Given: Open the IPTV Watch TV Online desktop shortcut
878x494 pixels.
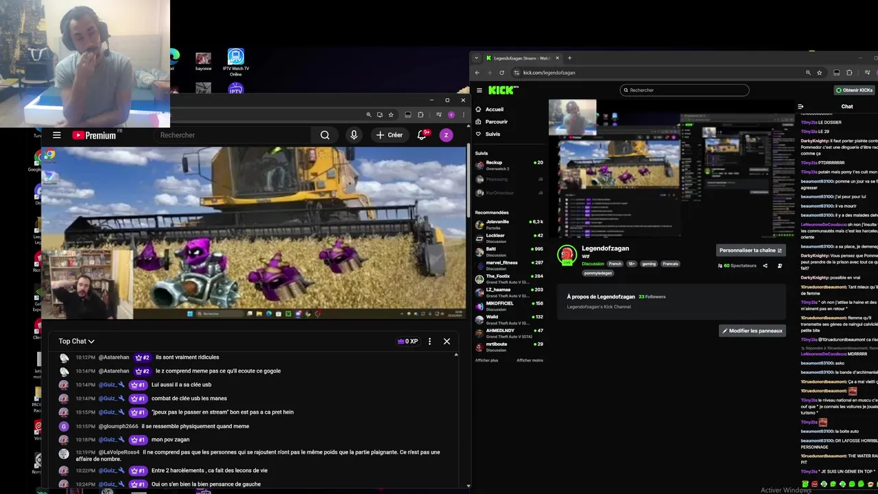Looking at the screenshot, I should (236, 63).
